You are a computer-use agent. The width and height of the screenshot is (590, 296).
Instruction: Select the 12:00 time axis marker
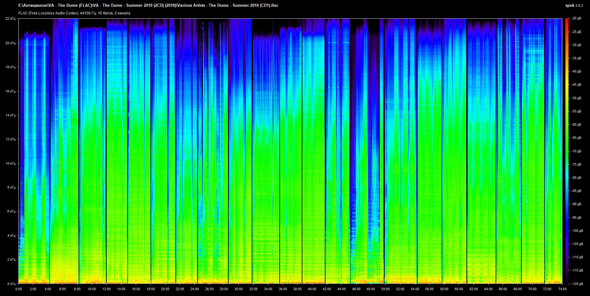click(106, 289)
